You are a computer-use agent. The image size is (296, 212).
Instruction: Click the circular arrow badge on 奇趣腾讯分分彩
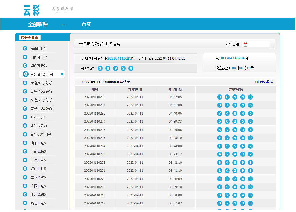point(62,74)
